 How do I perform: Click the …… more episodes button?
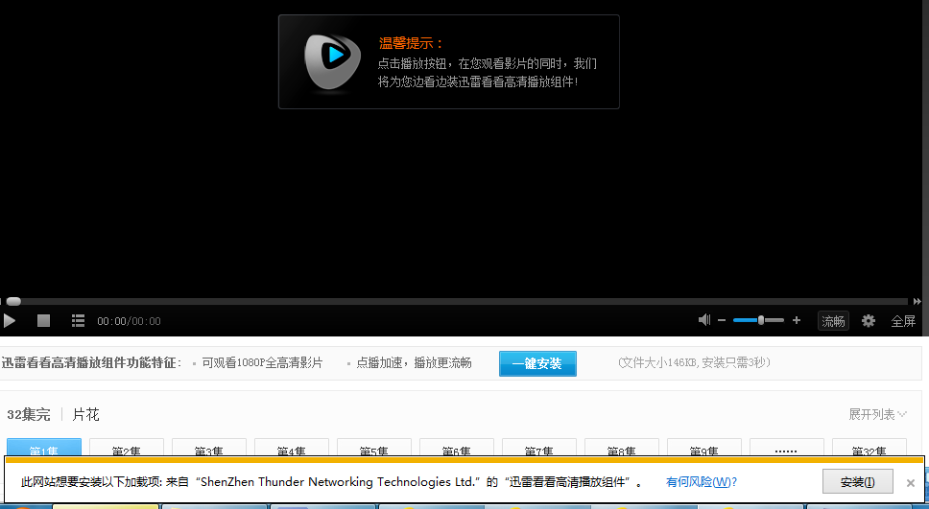coord(786,448)
